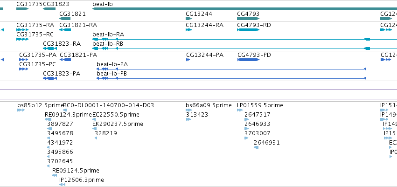Select the CG13244 gene glyph
This screenshot has height=187, width=397.
188,19
